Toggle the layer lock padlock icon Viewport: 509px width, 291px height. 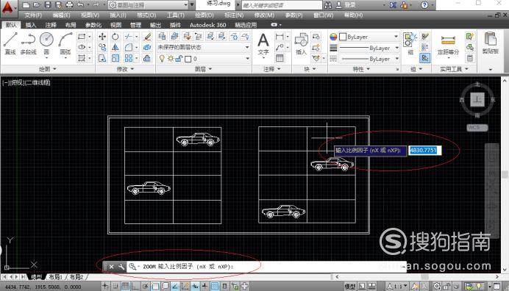179,59
